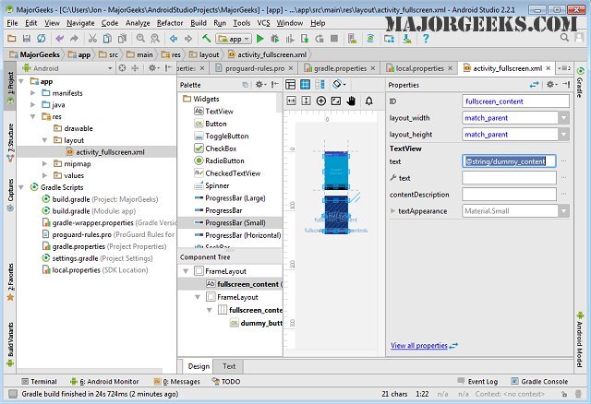The width and height of the screenshot is (591, 404).
Task: Click the Save All disk icon
Action: pyautogui.click(x=27, y=39)
